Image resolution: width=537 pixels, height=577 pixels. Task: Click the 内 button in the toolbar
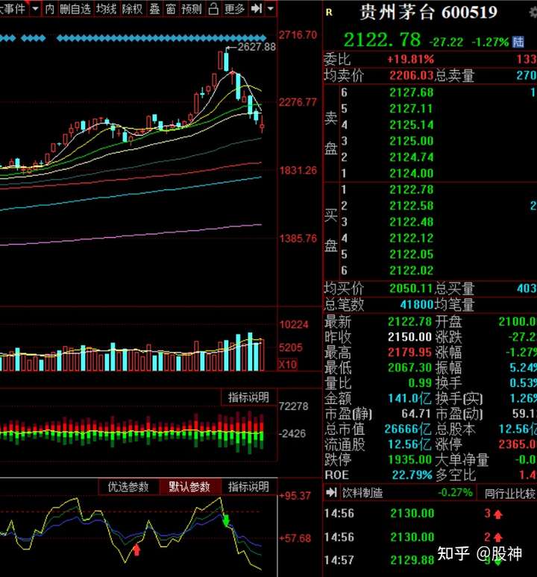pyautogui.click(x=49, y=8)
